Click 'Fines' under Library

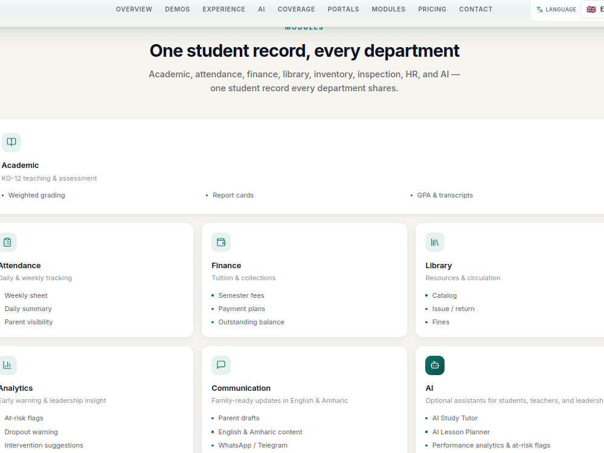441,322
